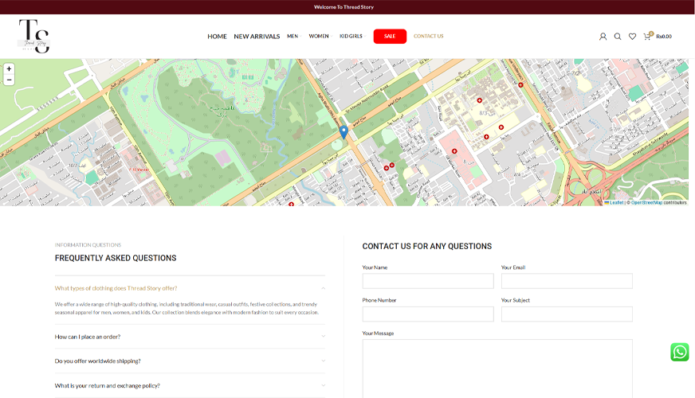
Task: Click the search magnifier icon
Action: coord(618,37)
